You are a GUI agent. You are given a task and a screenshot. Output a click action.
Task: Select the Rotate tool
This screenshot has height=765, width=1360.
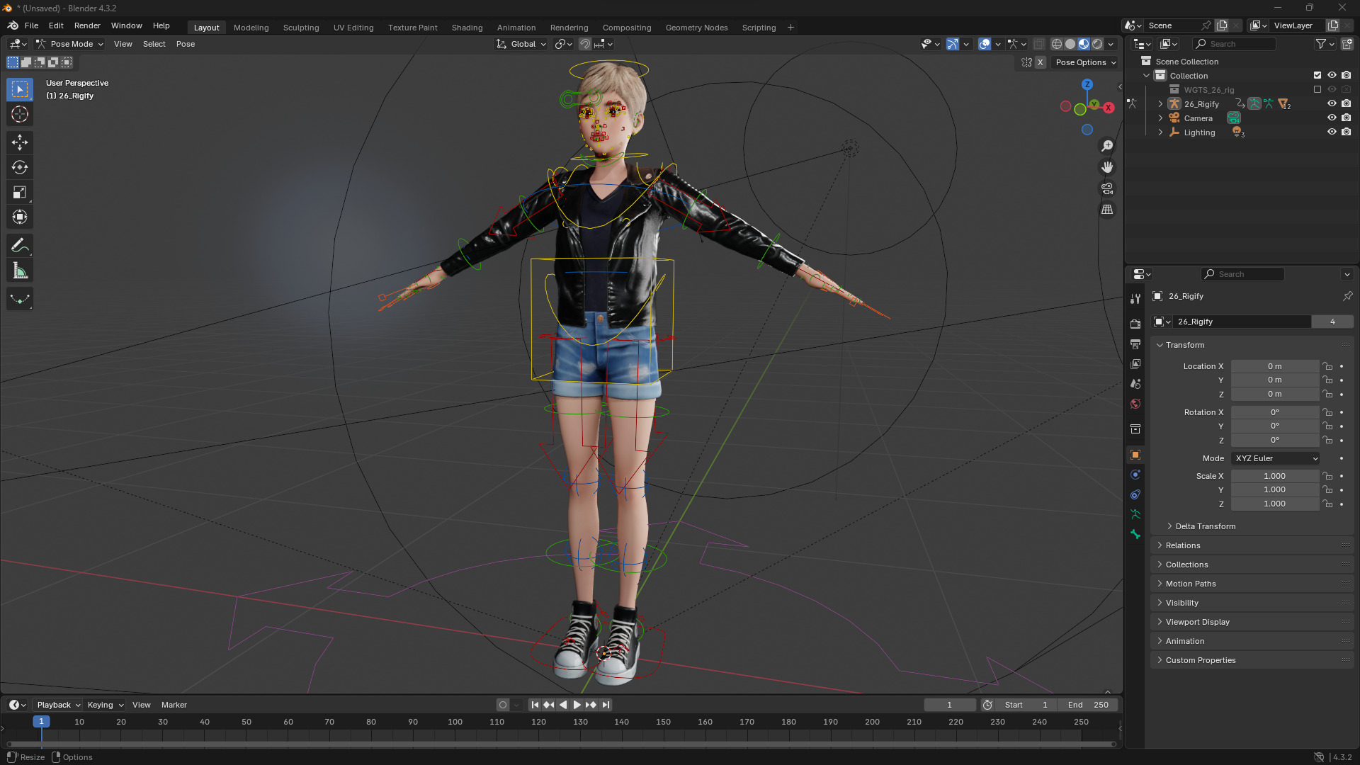(x=20, y=168)
